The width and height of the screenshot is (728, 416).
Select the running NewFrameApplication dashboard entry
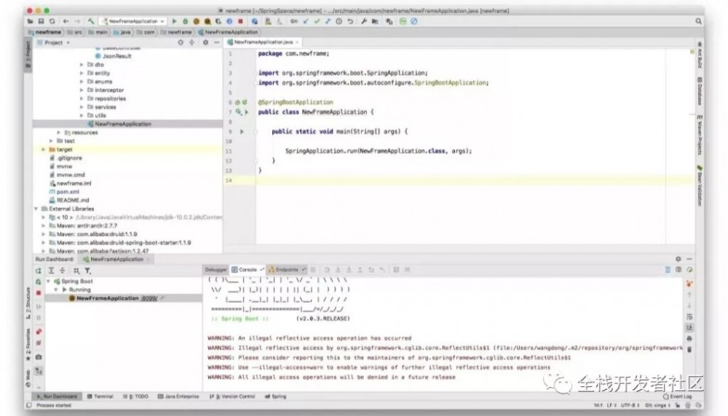pyautogui.click(x=123, y=299)
